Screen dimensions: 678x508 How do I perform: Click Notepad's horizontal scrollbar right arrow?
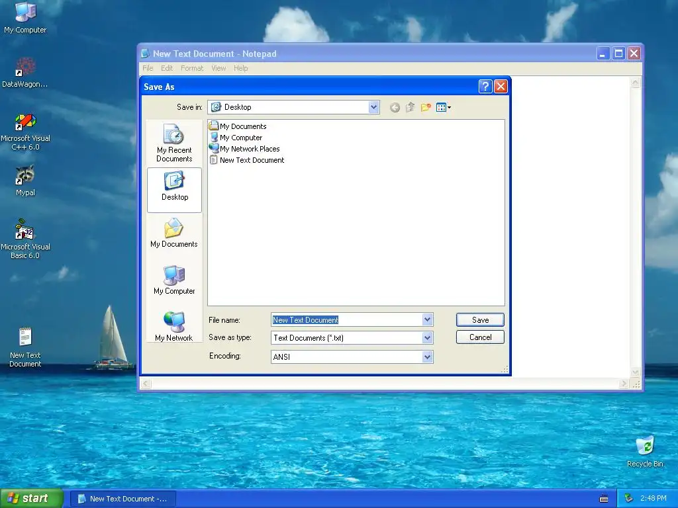tap(624, 384)
